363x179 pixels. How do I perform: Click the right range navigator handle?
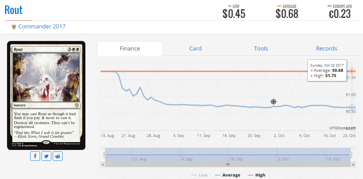pos(350,155)
